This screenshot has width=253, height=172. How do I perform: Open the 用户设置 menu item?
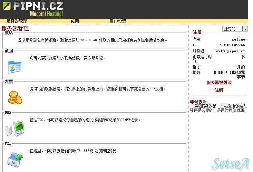(x=118, y=21)
